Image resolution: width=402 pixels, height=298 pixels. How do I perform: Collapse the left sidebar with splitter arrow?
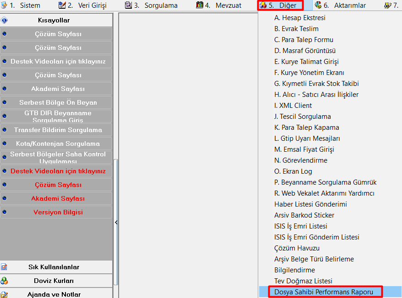tap(116, 222)
